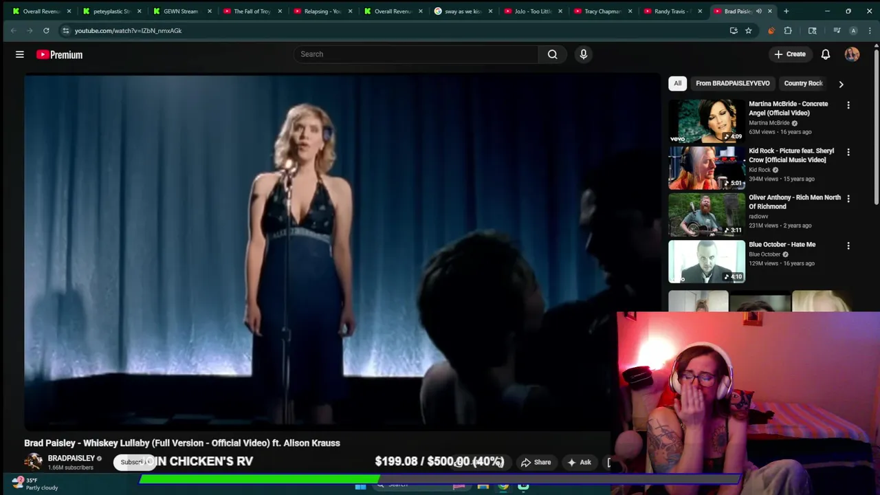
Task: Go to YouTube Premium home logo
Action: pyautogui.click(x=60, y=54)
